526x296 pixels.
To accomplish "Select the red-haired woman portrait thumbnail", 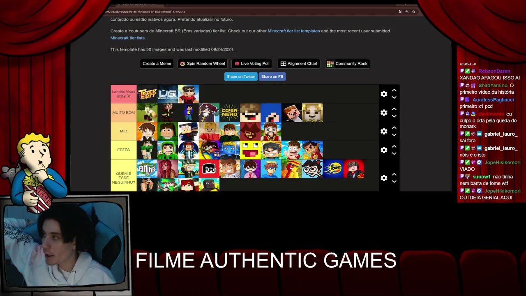I will pyautogui.click(x=168, y=169).
